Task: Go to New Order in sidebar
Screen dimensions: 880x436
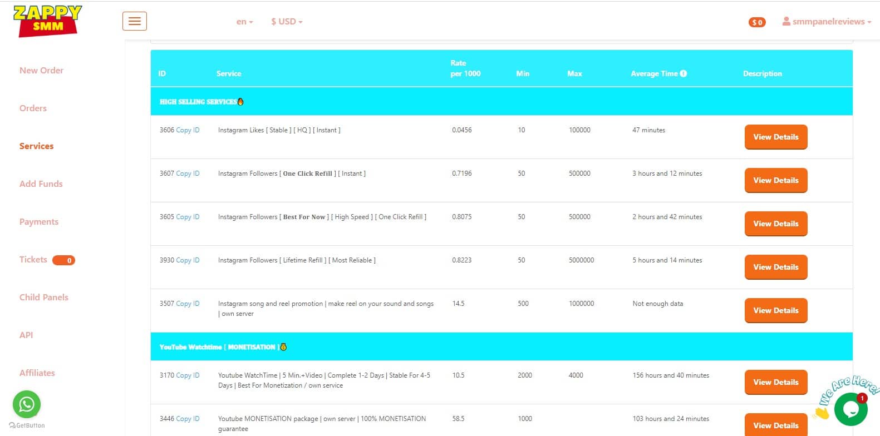Action: pyautogui.click(x=41, y=70)
